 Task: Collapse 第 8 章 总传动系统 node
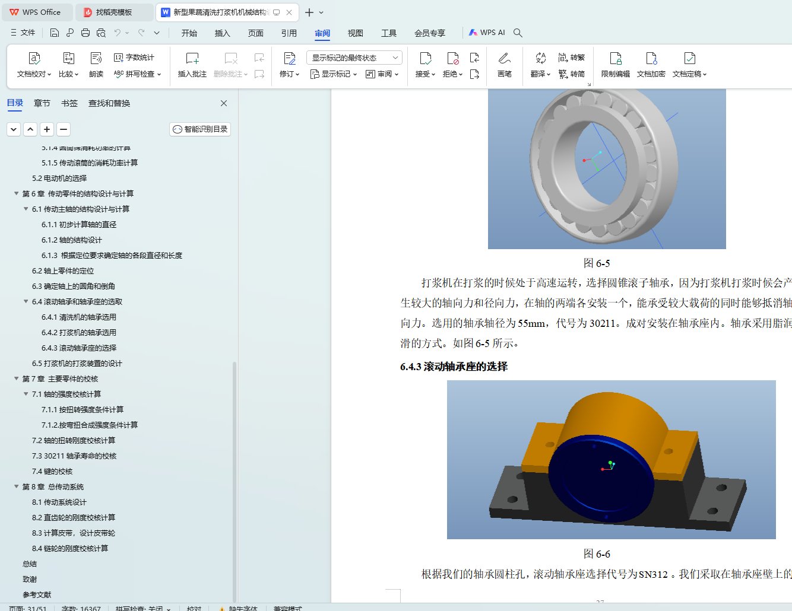point(17,486)
